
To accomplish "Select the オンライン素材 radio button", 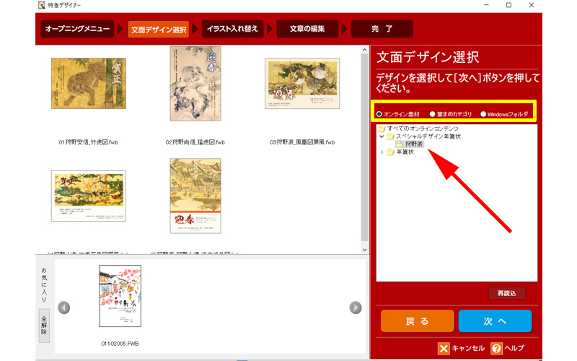I will [x=379, y=114].
